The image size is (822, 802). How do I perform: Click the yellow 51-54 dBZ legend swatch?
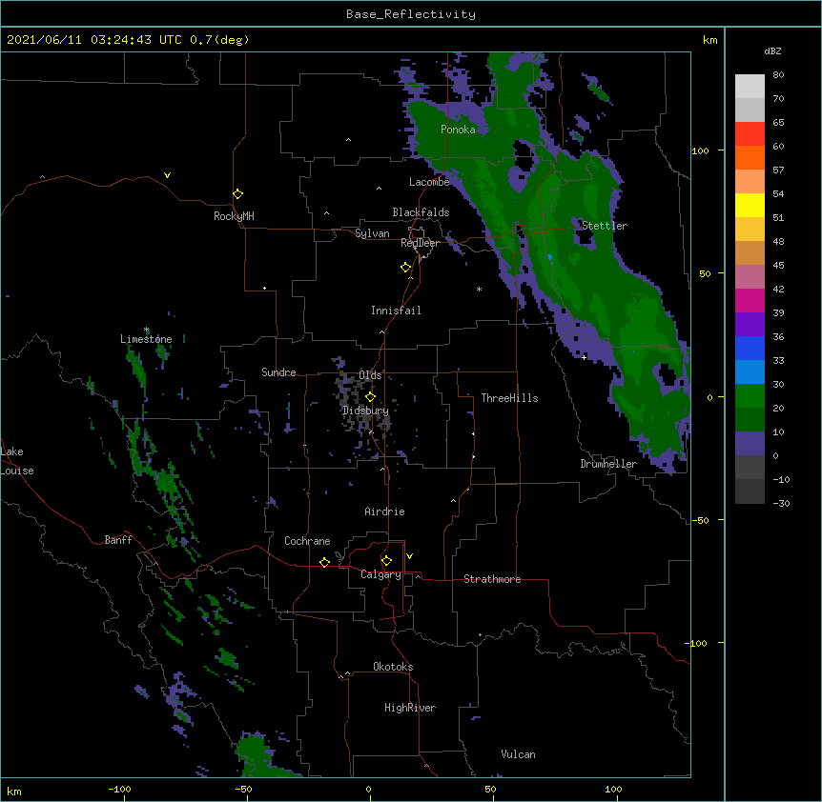[750, 205]
